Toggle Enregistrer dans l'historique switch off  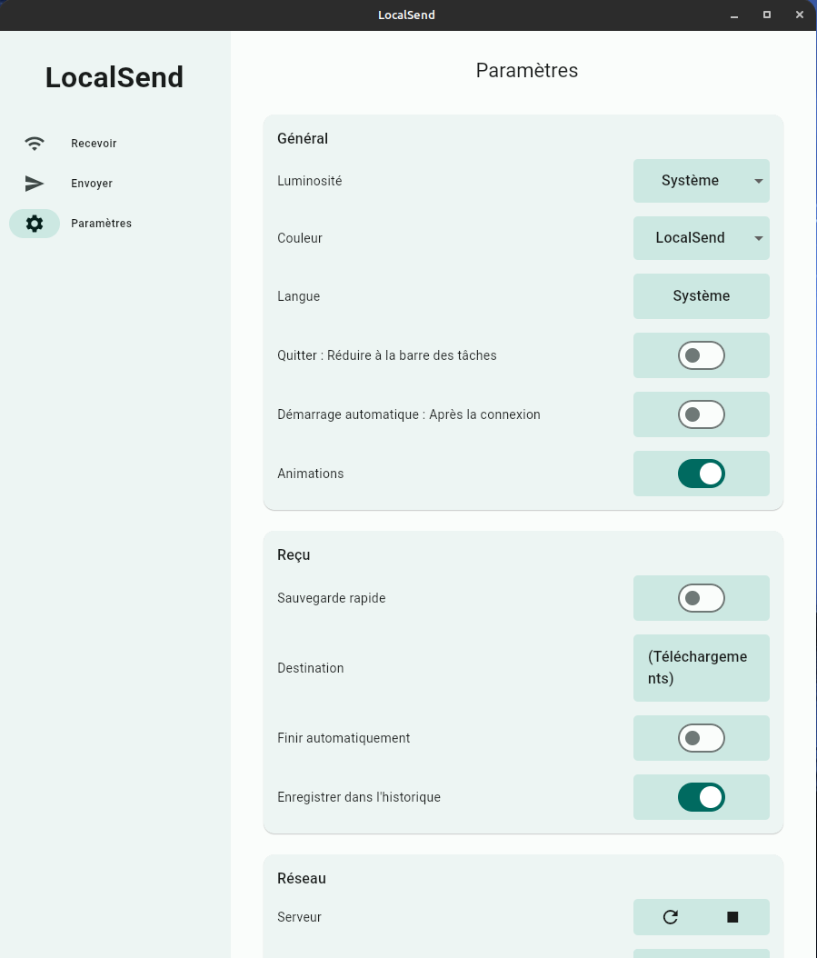[701, 797]
